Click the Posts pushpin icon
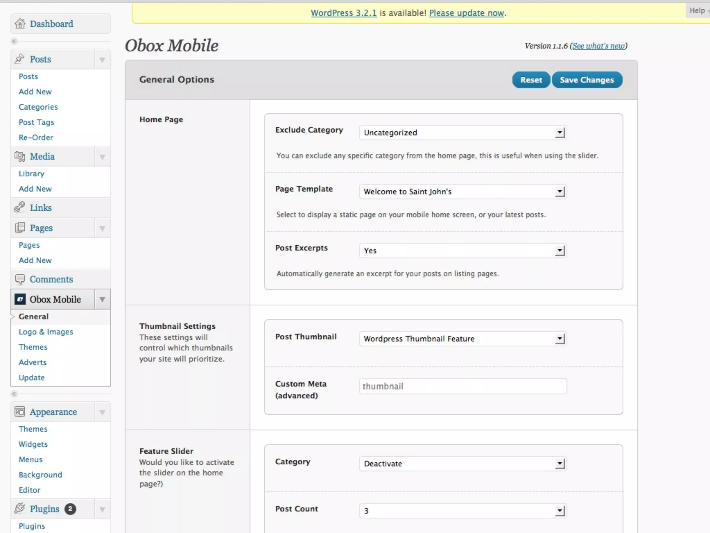 [19, 59]
